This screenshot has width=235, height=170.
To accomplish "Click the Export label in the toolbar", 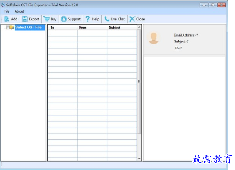I will tap(34, 19).
